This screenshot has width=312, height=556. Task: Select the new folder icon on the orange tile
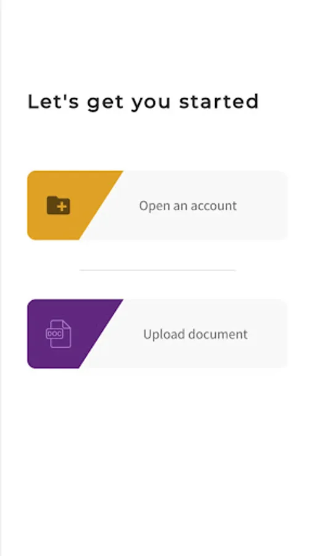(x=59, y=205)
